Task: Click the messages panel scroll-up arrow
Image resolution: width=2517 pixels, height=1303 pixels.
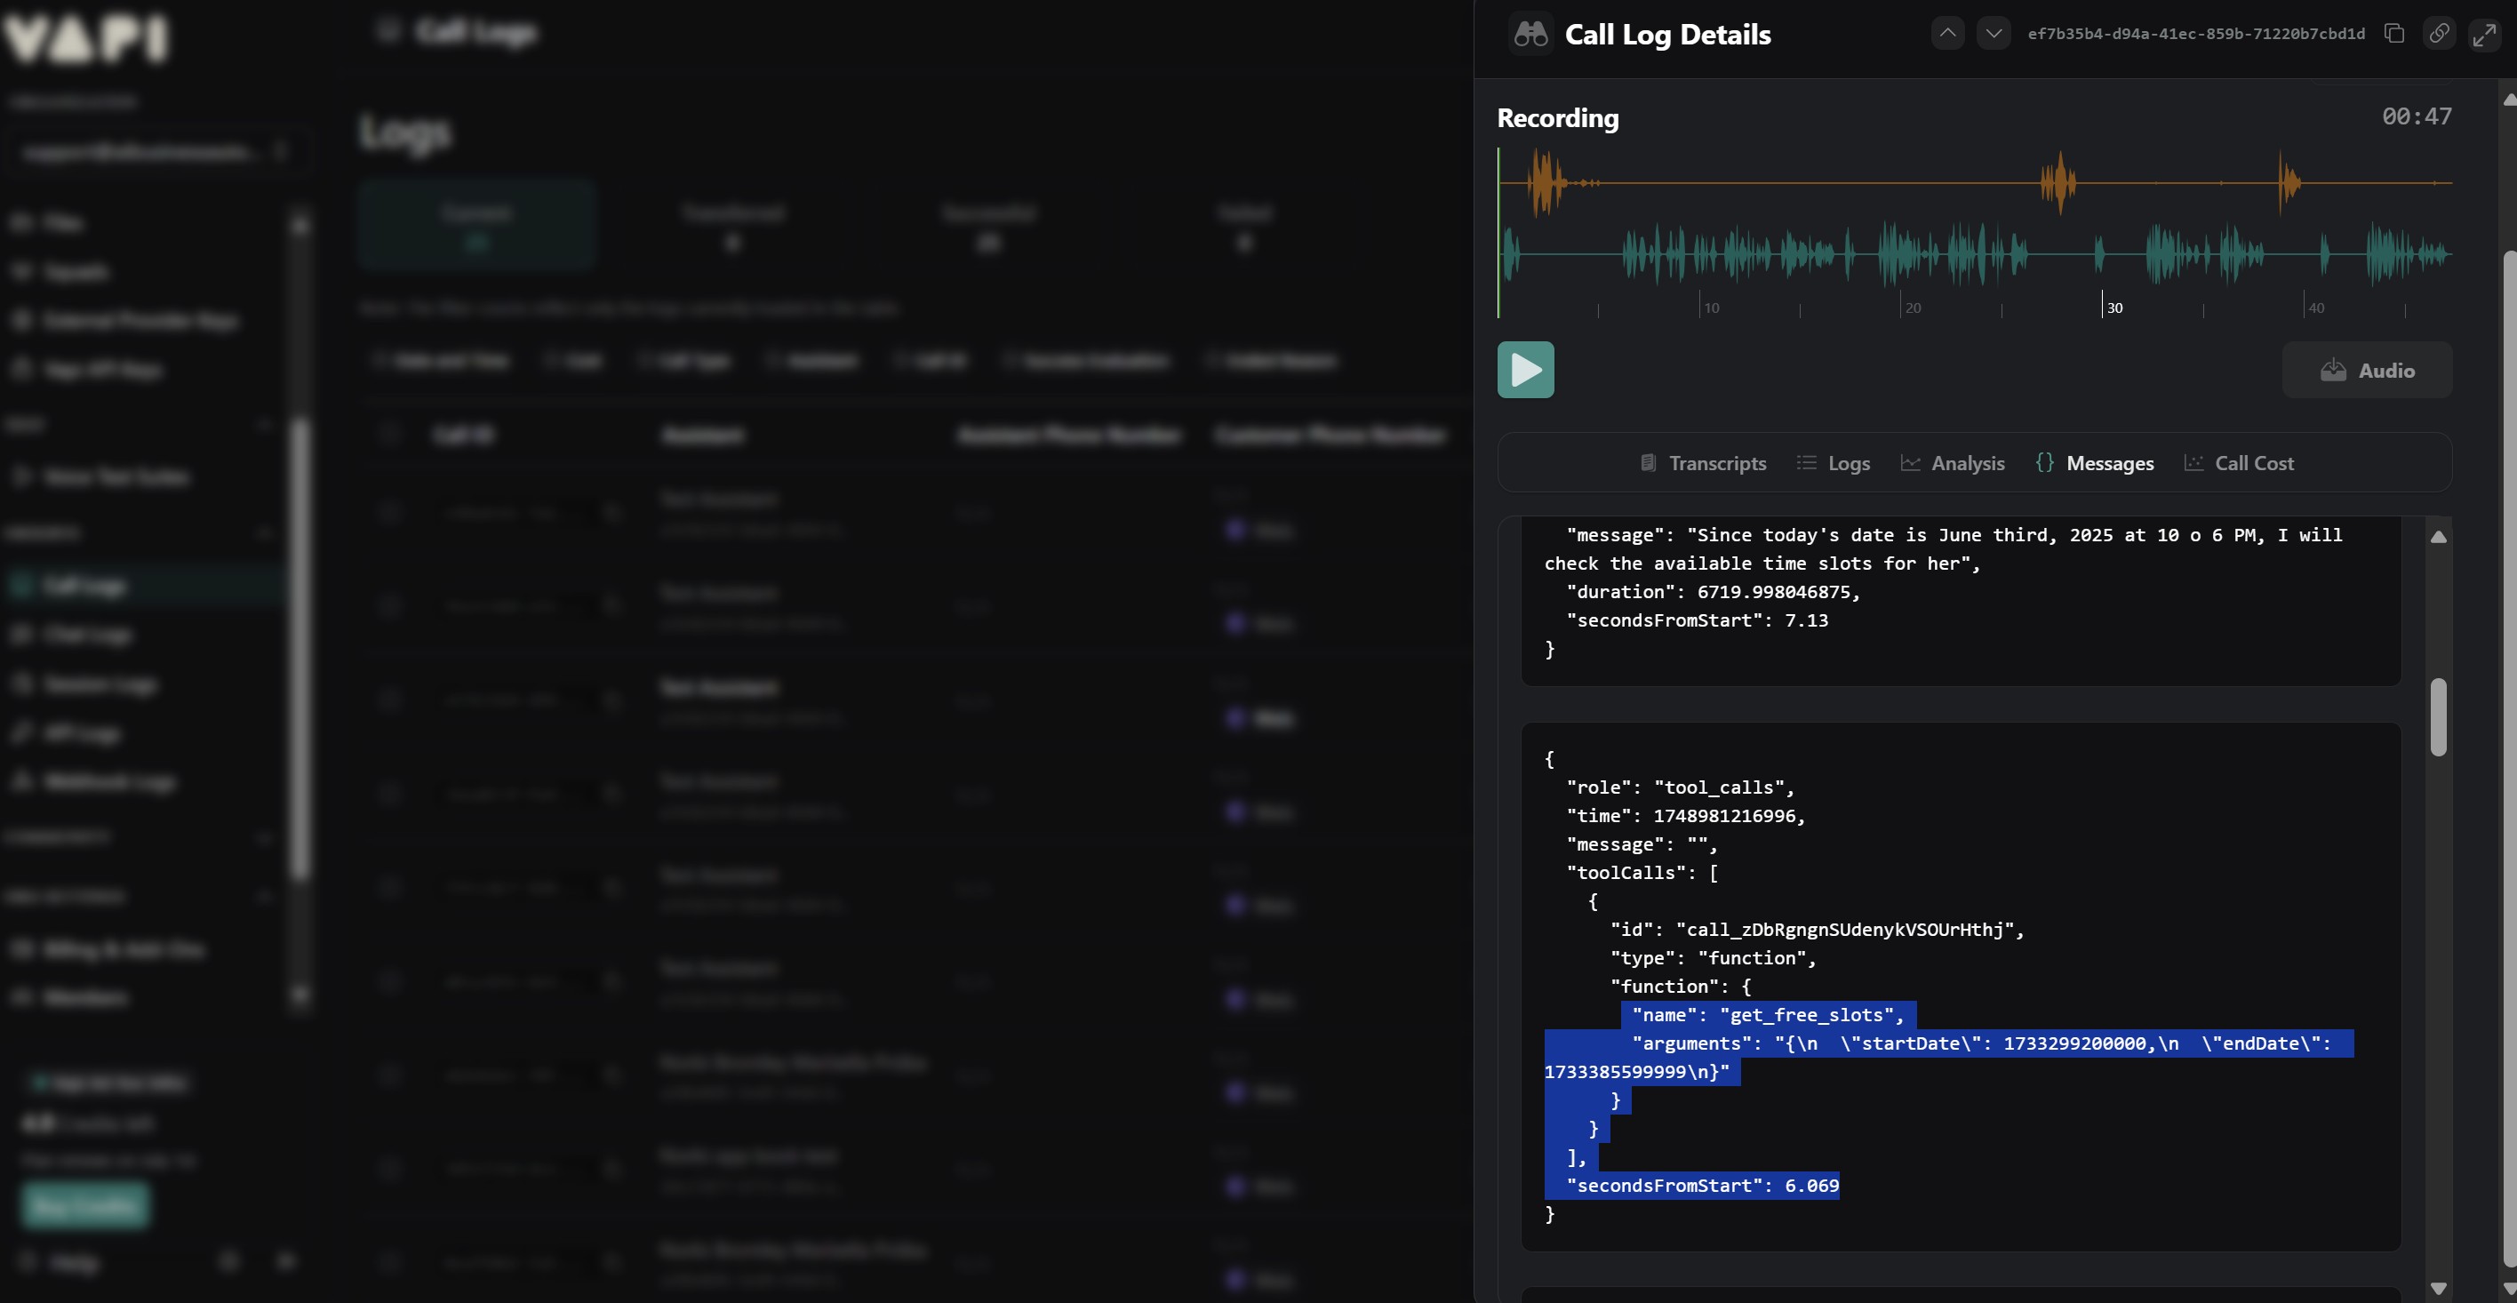Action: 2438,537
